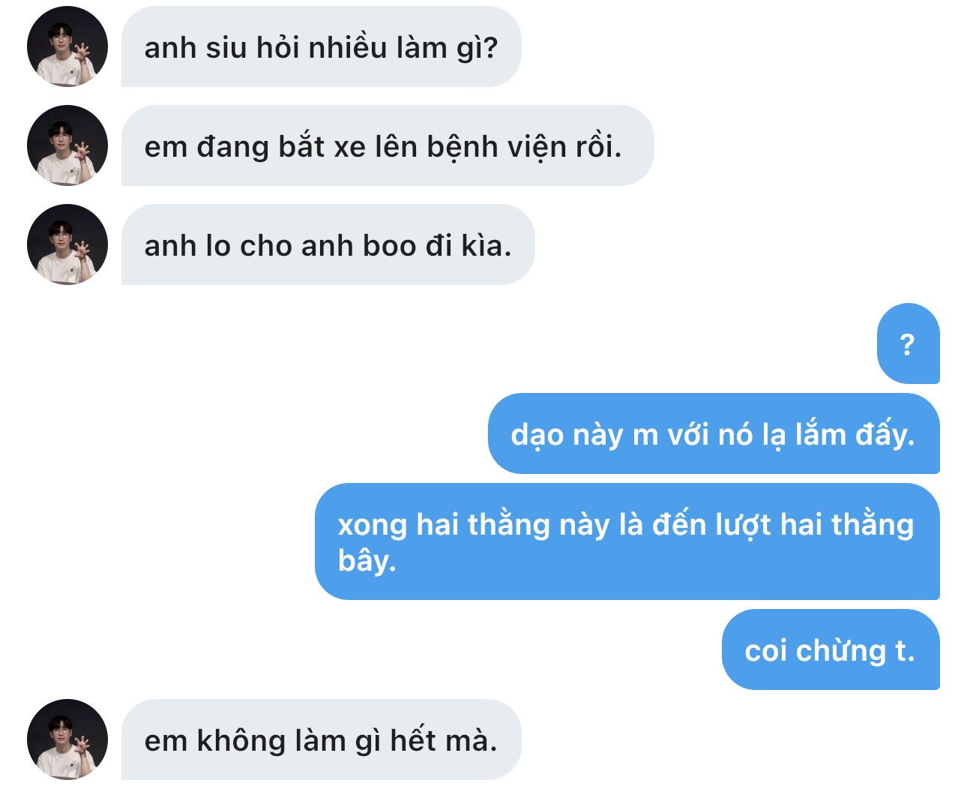Viewport: 967px width, 792px height.
Task: Select the "anh siu hỏi nhiều làm gì?" bubble
Action: [x=321, y=46]
